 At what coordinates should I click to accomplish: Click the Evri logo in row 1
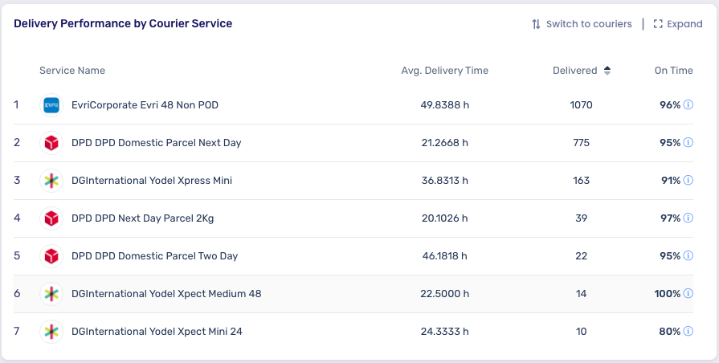click(51, 105)
